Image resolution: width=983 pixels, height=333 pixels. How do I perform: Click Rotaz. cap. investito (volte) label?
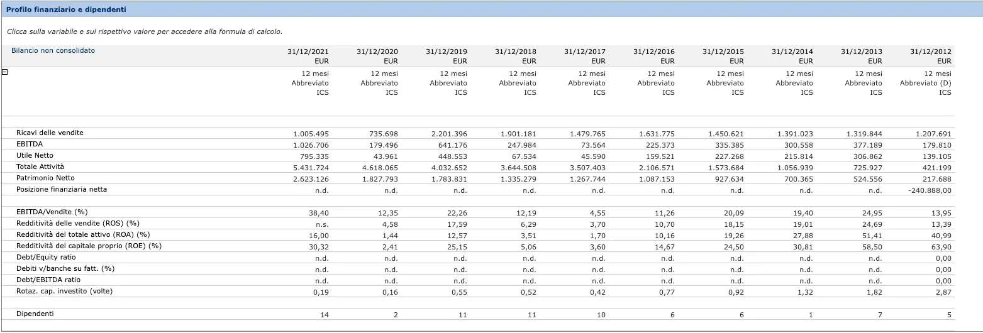[x=65, y=292]
